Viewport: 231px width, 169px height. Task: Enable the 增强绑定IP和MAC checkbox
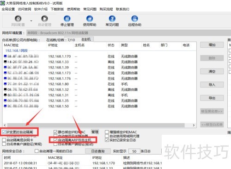point(107,132)
